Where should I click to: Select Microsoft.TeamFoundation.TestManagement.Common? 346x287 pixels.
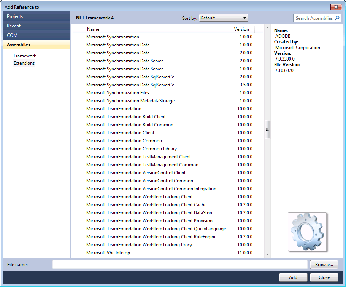coord(168,165)
